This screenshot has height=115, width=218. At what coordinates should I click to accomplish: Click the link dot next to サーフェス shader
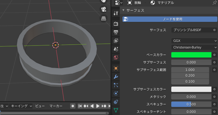point(214,30)
